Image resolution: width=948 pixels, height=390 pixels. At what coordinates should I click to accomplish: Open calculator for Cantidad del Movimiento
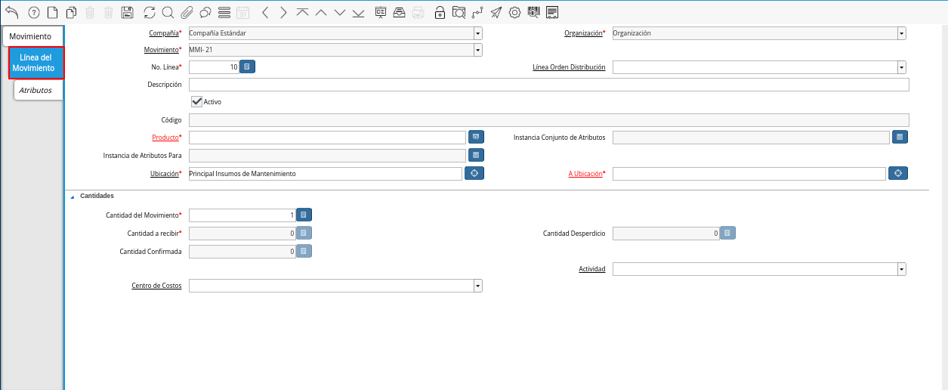point(304,215)
